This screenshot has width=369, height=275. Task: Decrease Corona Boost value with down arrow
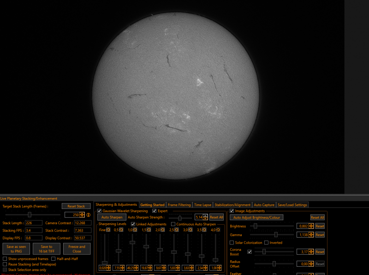[x=311, y=253]
